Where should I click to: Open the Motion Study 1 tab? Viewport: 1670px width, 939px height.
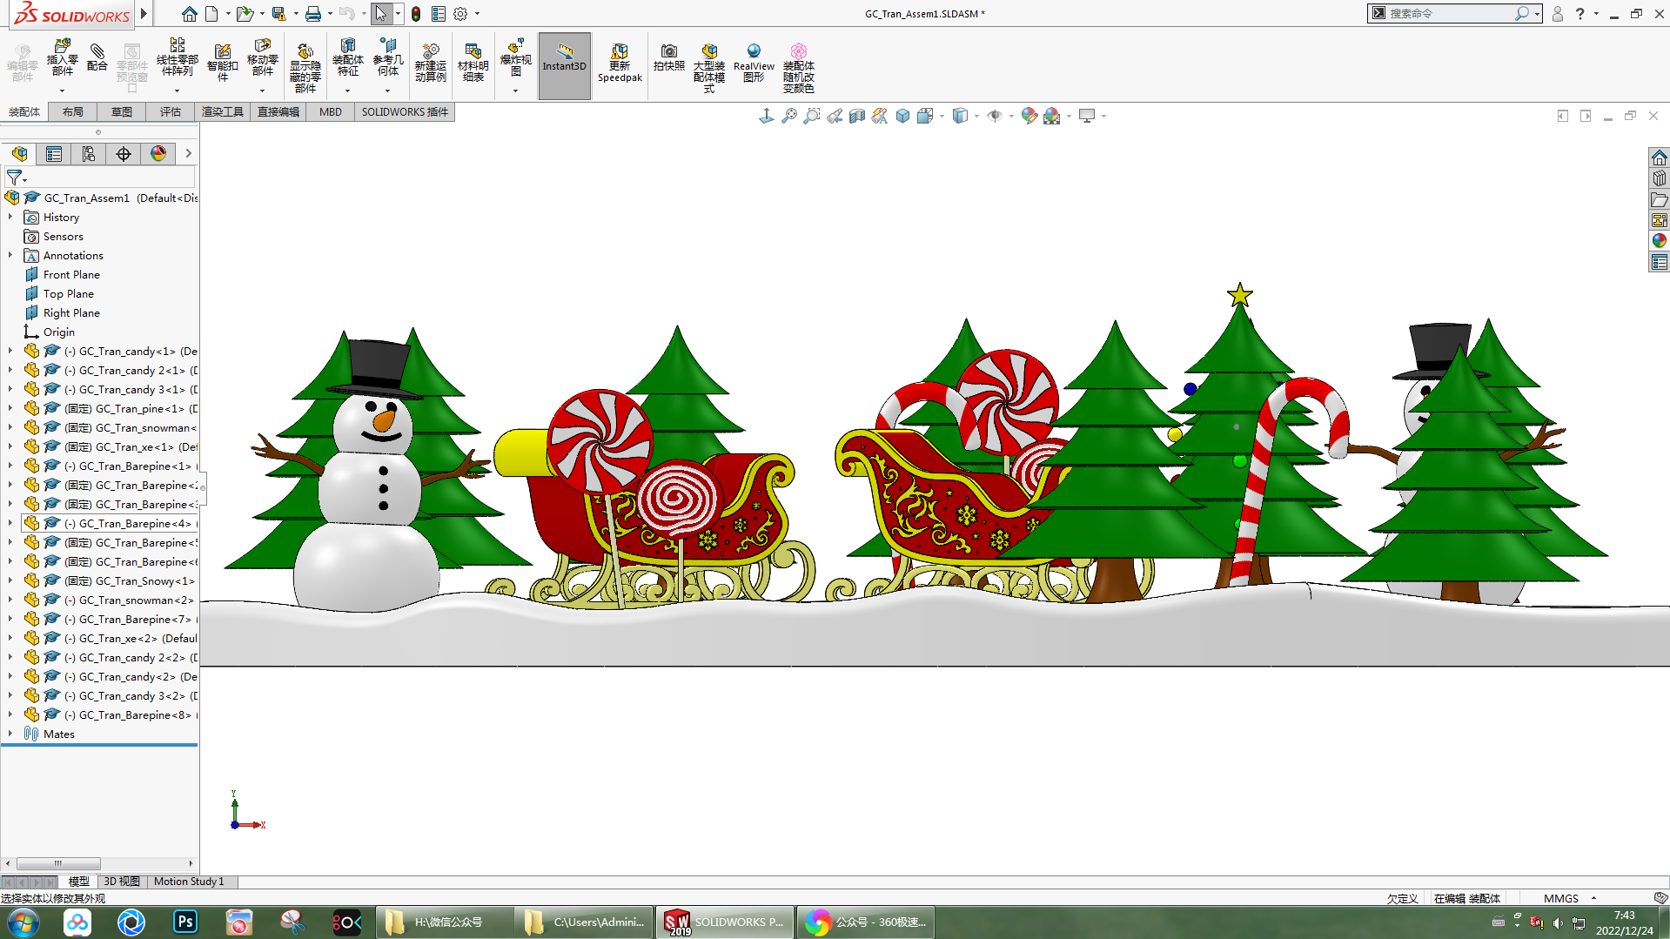(x=189, y=882)
